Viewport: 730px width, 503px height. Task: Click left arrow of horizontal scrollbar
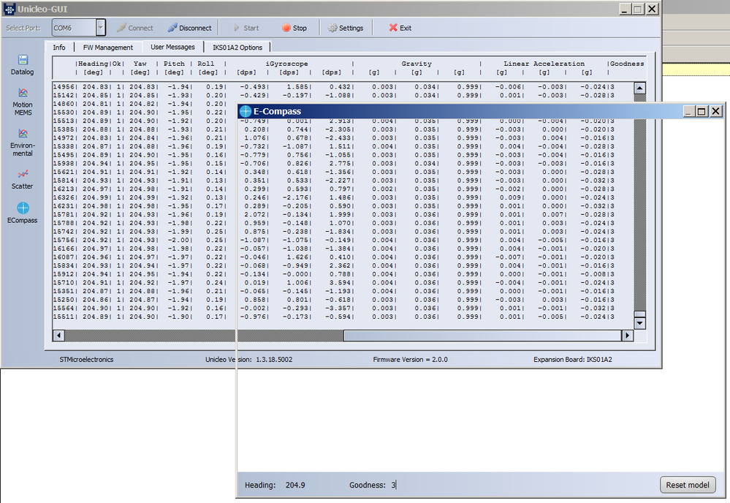(58, 336)
